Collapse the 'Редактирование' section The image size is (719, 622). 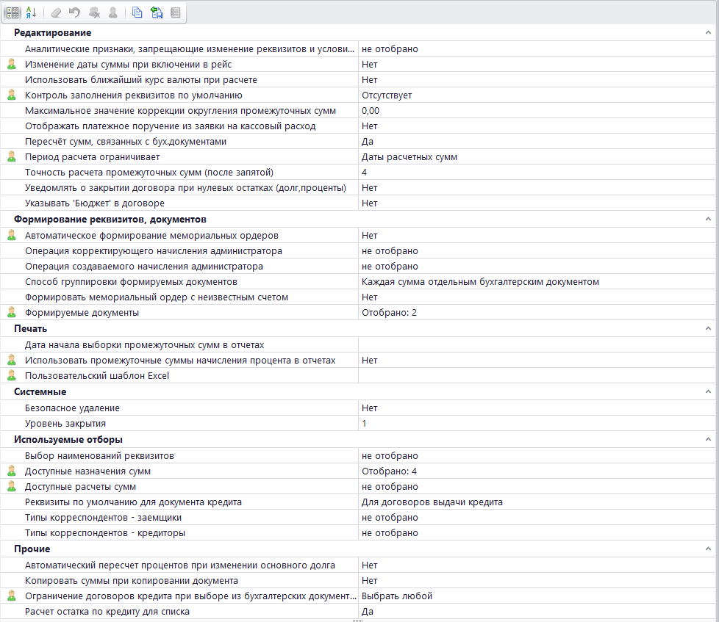(708, 33)
